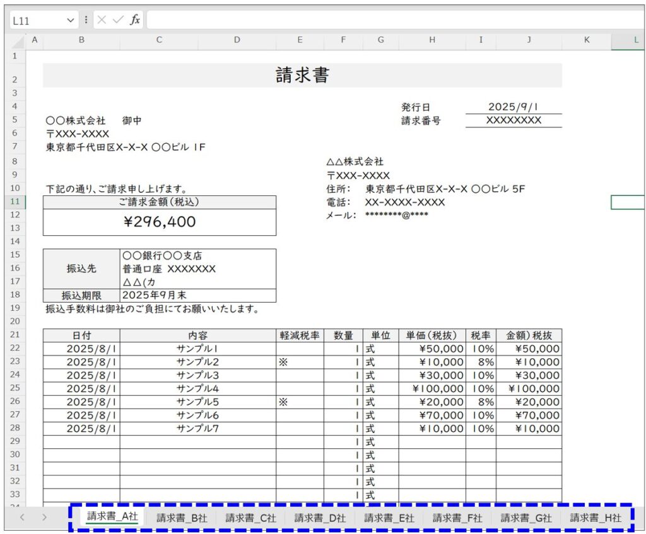
Task: Click the ご請求金額(税込) header cell
Action: click(x=160, y=202)
